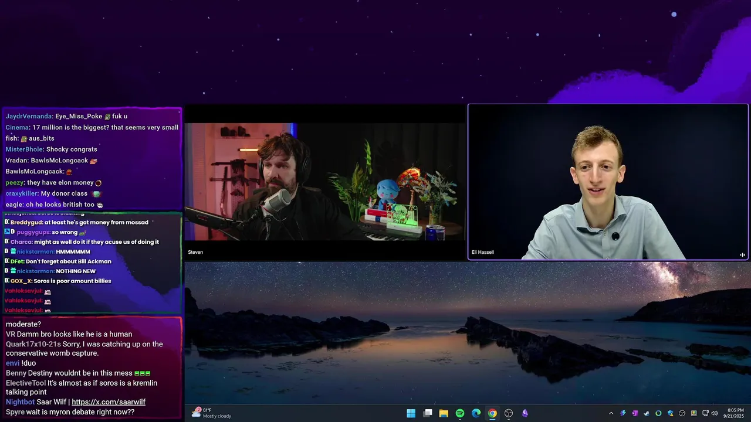751x422 pixels.
Task: Open the weather widget showing 81°F
Action: click(x=212, y=413)
